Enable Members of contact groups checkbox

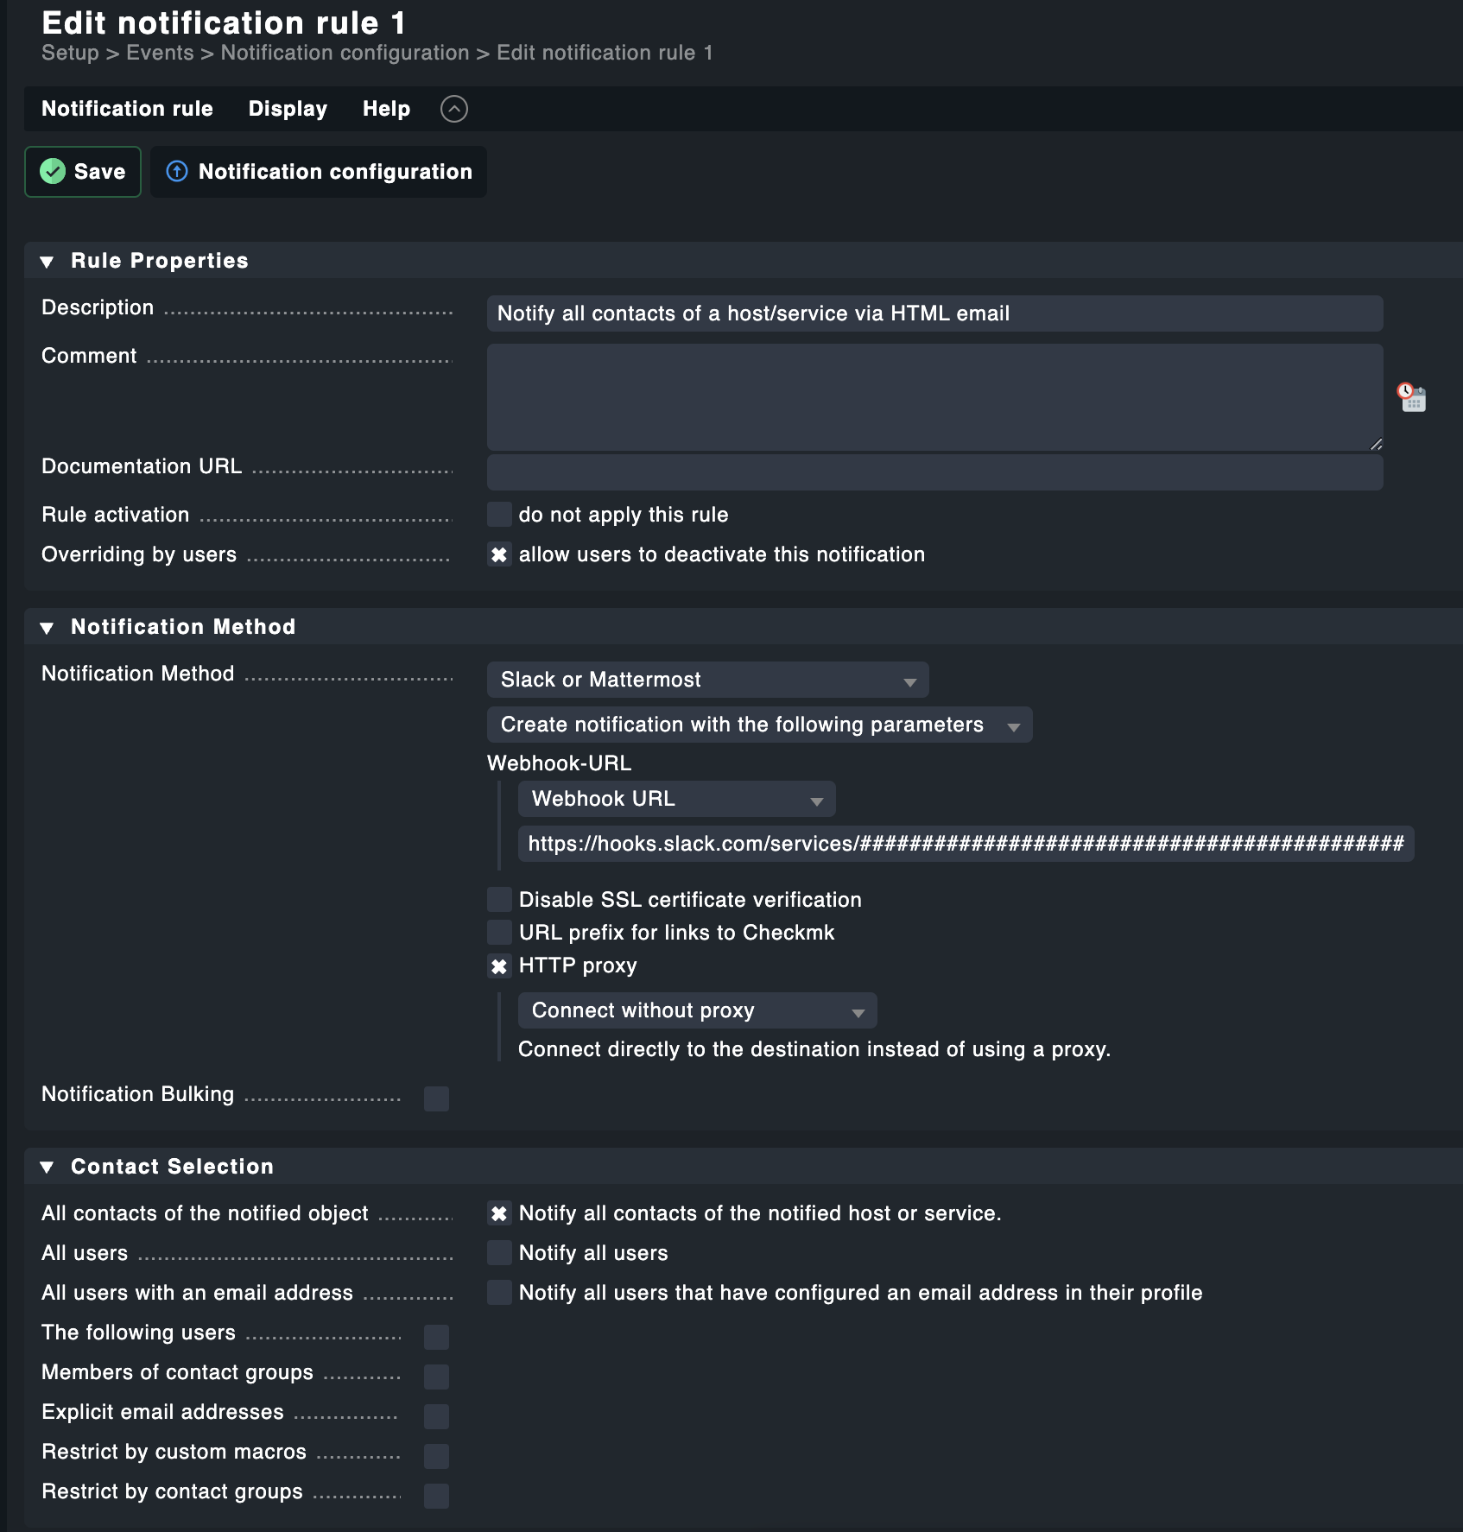(x=436, y=1377)
